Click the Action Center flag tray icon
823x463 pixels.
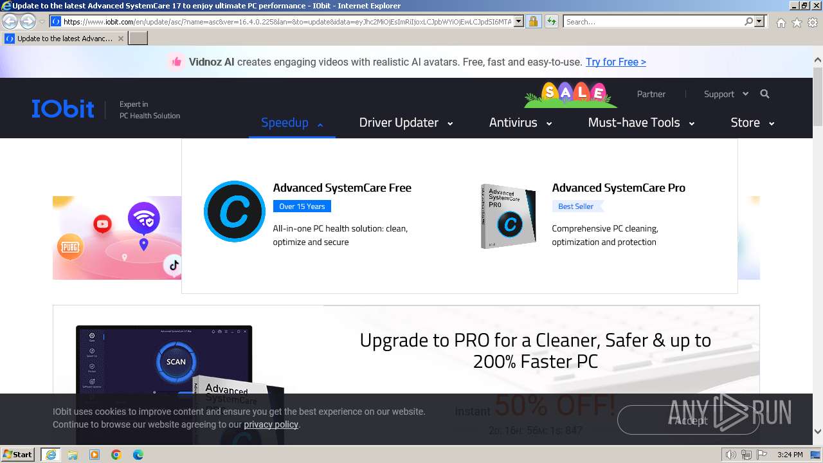coord(761,455)
